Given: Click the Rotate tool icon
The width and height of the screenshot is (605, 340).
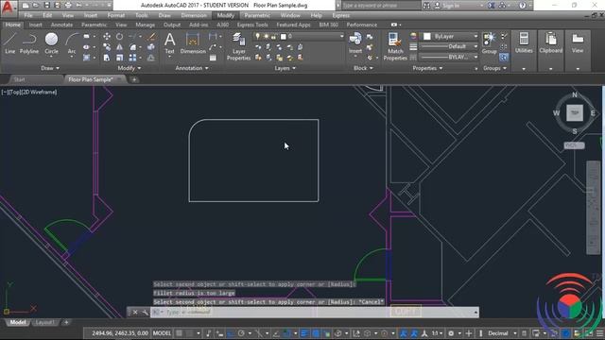Looking at the screenshot, I should (120, 36).
